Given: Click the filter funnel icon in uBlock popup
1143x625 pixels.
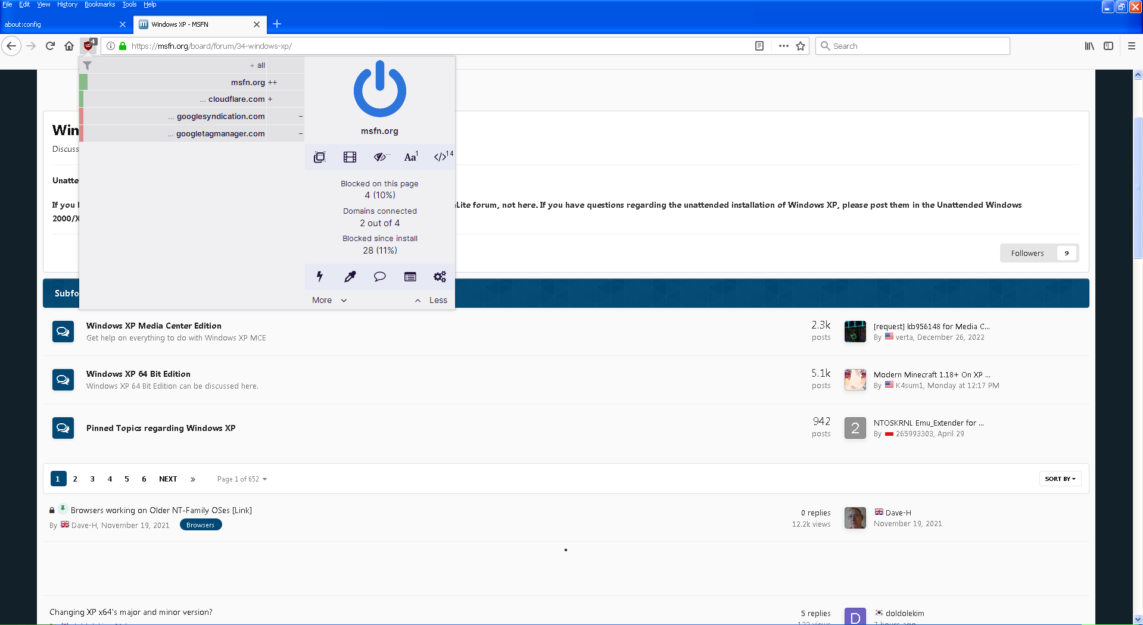Looking at the screenshot, I should pyautogui.click(x=87, y=65).
